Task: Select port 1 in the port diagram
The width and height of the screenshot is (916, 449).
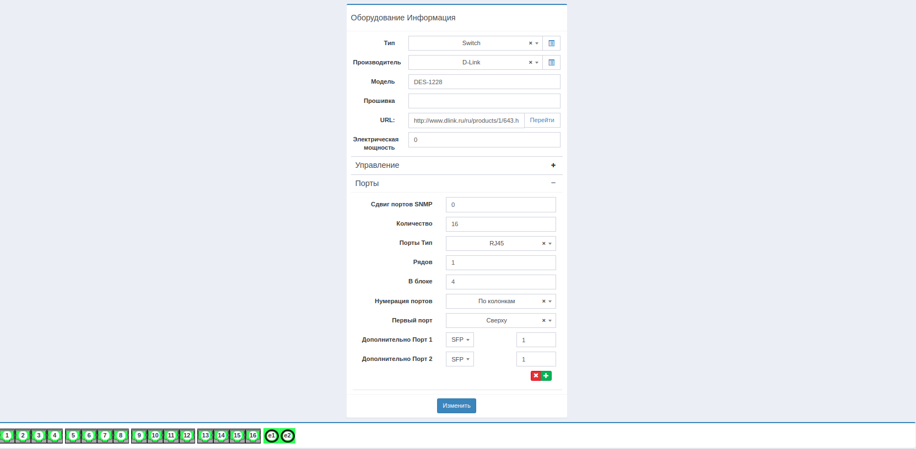Action: pos(7,436)
